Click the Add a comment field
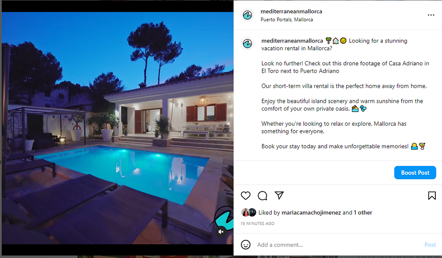This screenshot has width=442, height=258. coord(338,245)
